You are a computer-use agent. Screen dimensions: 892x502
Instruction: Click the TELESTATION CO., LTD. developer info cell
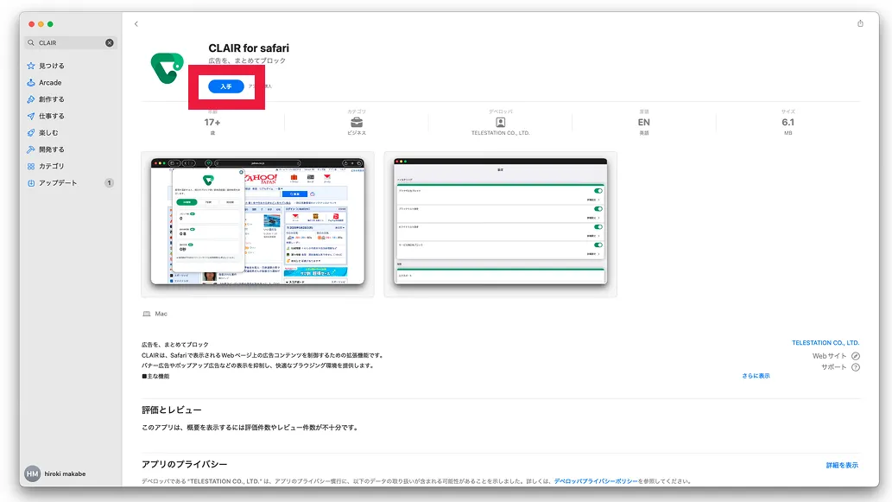click(500, 123)
